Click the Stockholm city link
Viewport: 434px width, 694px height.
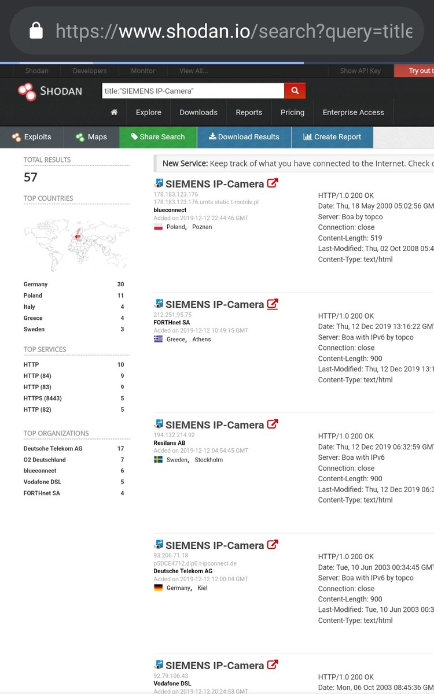pos(208,460)
